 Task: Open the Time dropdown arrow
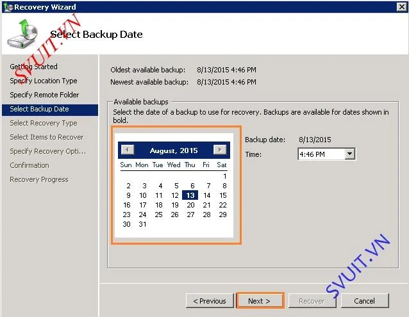click(349, 154)
